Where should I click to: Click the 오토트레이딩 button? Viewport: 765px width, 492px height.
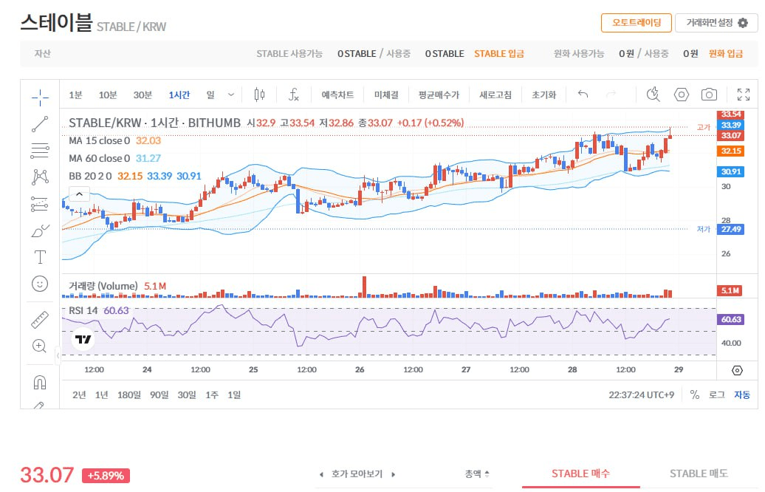(636, 23)
